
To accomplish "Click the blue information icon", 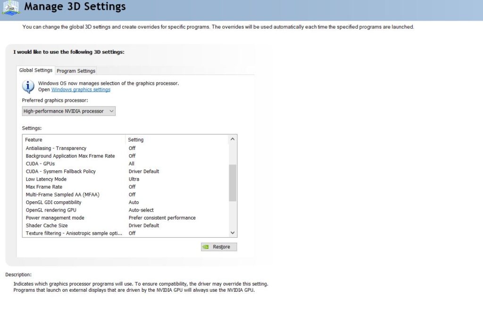I will pos(28,86).
